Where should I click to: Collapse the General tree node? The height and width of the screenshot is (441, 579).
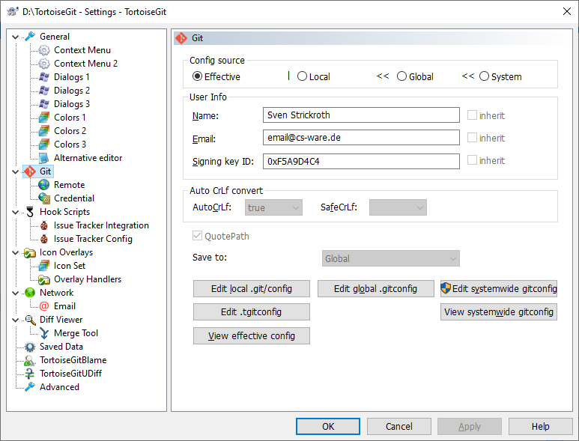pos(16,37)
